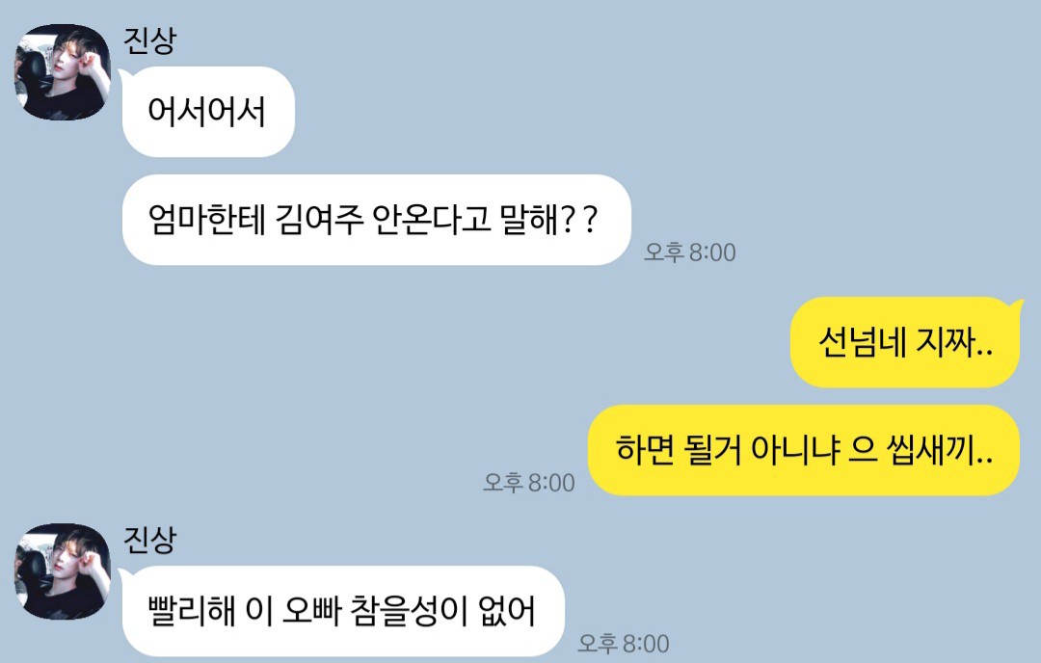
Task: Select the yellow 선넘네 진짜 bubble
Action: point(905,342)
